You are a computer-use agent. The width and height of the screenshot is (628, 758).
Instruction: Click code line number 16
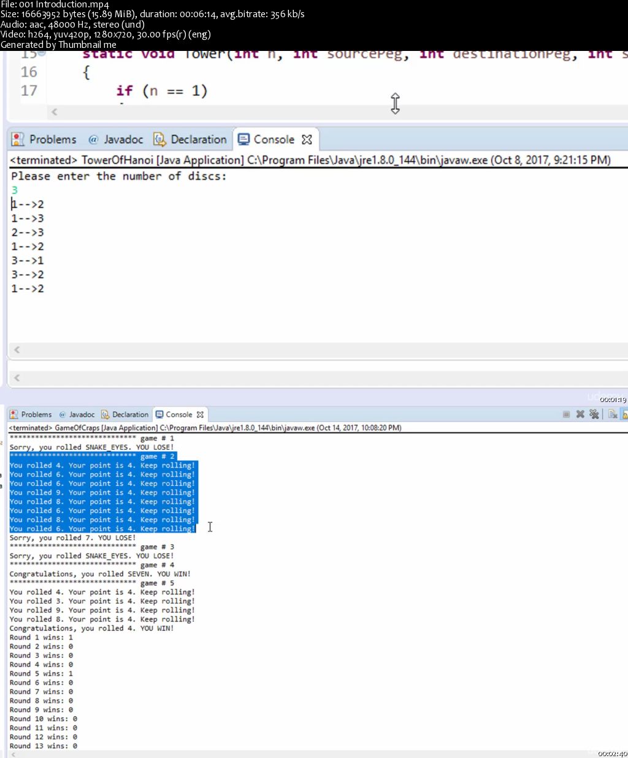pyautogui.click(x=29, y=72)
